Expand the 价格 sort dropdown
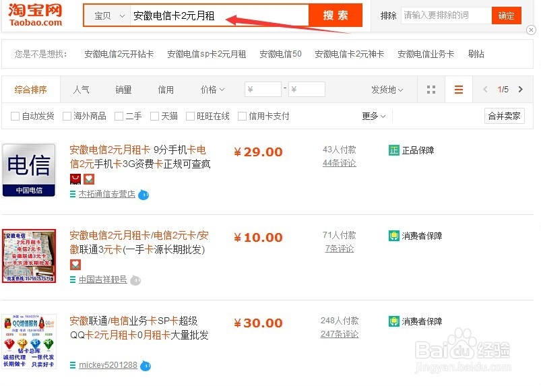Screen dimensions: 541x386 (x=212, y=90)
